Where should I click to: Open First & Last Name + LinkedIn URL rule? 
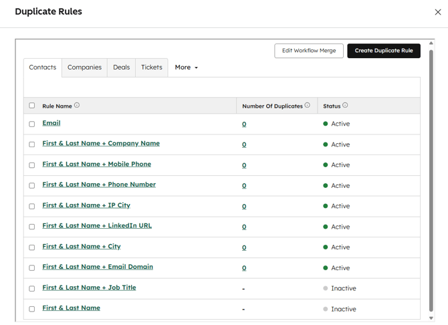[x=97, y=225]
